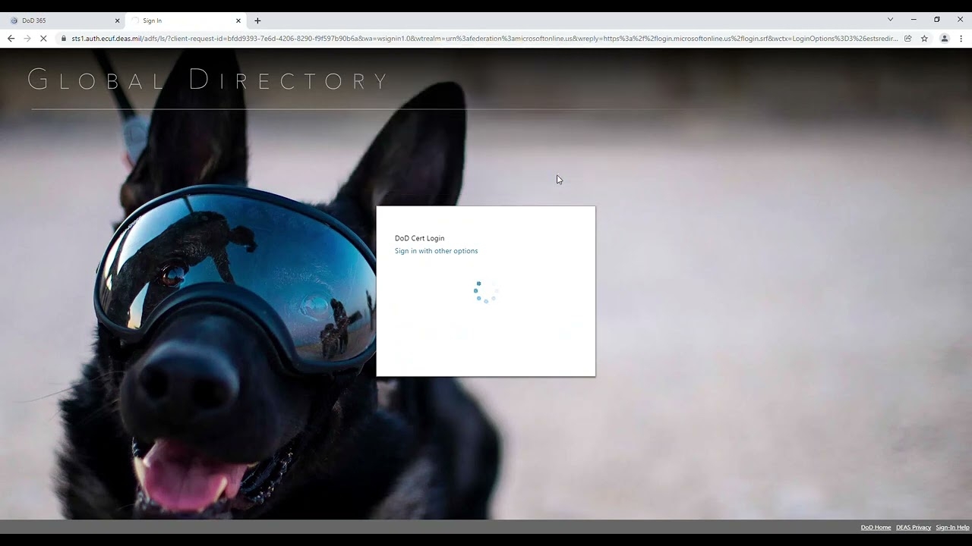972x546 pixels.
Task: Open a new browser tab
Action: pos(257,20)
